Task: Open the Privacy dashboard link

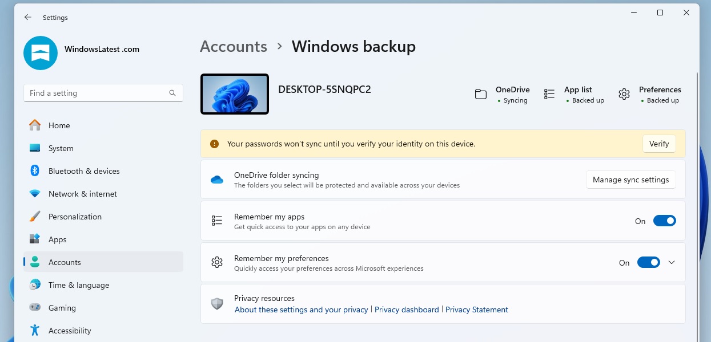Action: pyautogui.click(x=407, y=310)
